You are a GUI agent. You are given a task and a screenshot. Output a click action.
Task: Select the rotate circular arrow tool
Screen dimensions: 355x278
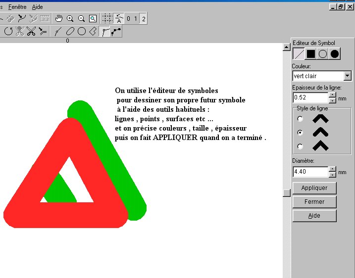(x=8, y=32)
